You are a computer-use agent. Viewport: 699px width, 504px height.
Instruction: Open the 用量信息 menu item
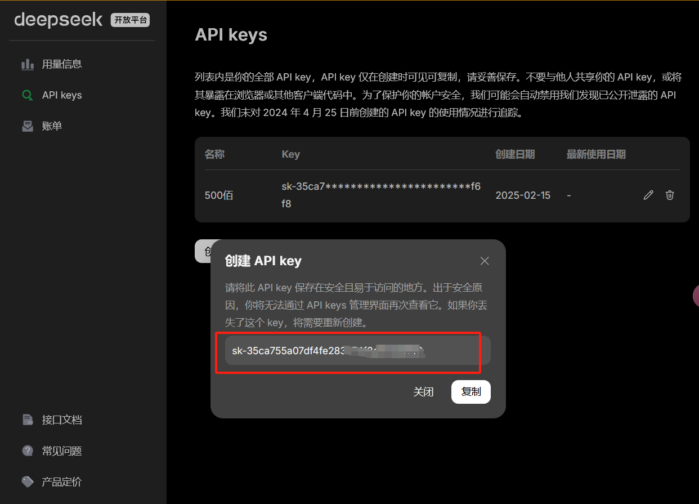click(62, 64)
